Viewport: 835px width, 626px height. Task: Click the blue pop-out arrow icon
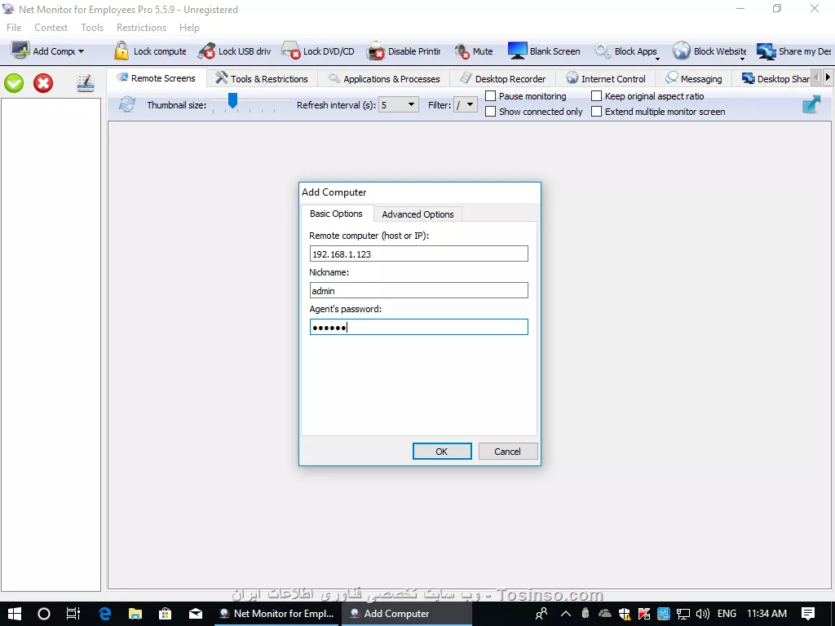click(x=811, y=104)
